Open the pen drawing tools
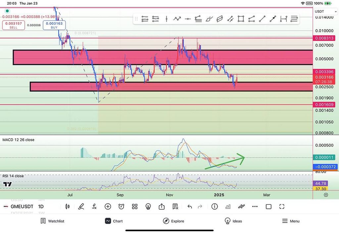The image size is (339, 233). [x=81, y=207]
